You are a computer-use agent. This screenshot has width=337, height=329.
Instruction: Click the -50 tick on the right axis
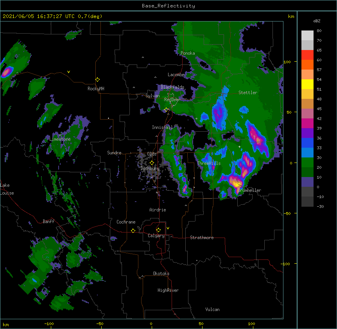click(x=287, y=213)
